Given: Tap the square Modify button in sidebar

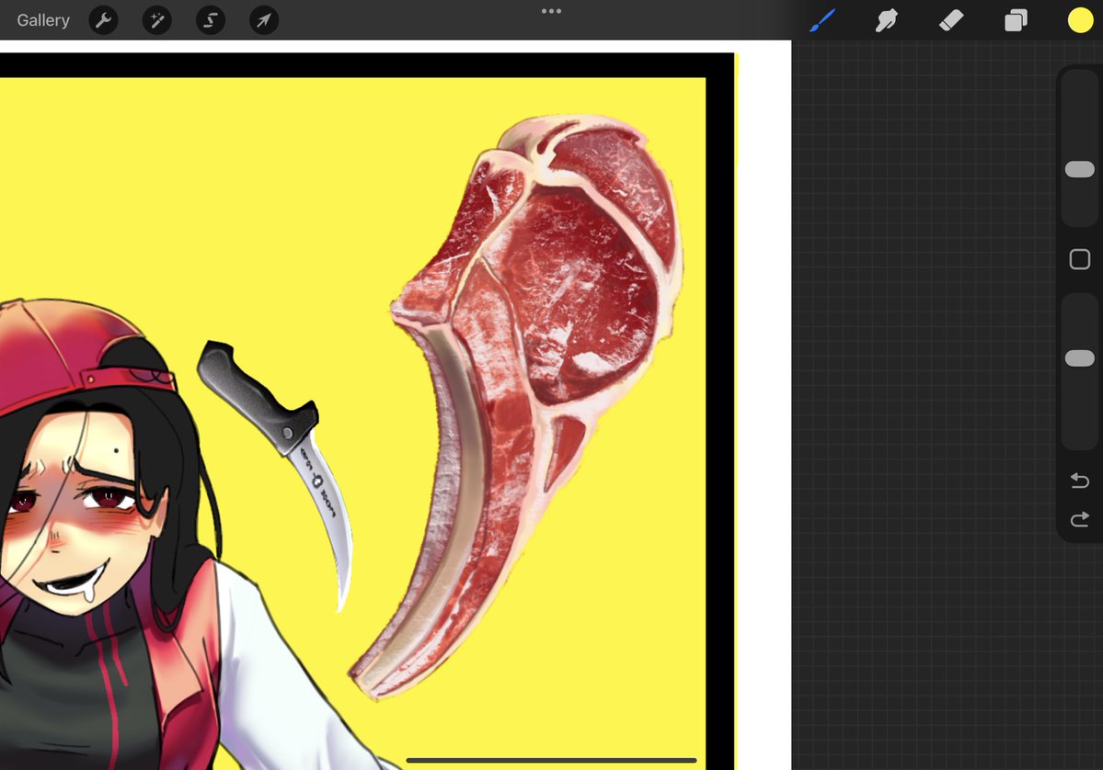Looking at the screenshot, I should pos(1080,259).
